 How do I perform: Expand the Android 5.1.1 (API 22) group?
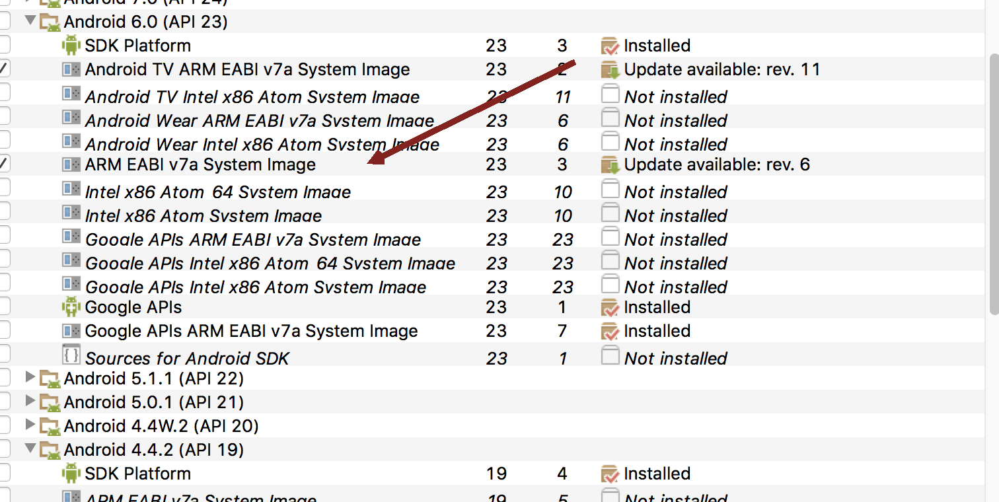click(x=30, y=378)
